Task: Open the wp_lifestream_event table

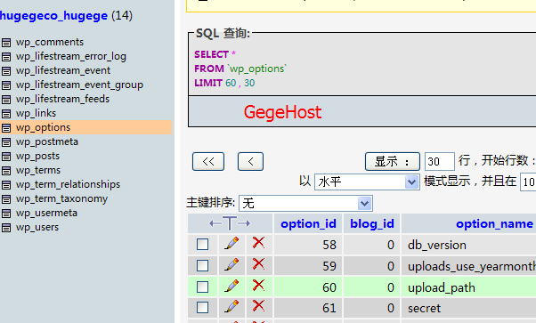Action: [x=63, y=70]
